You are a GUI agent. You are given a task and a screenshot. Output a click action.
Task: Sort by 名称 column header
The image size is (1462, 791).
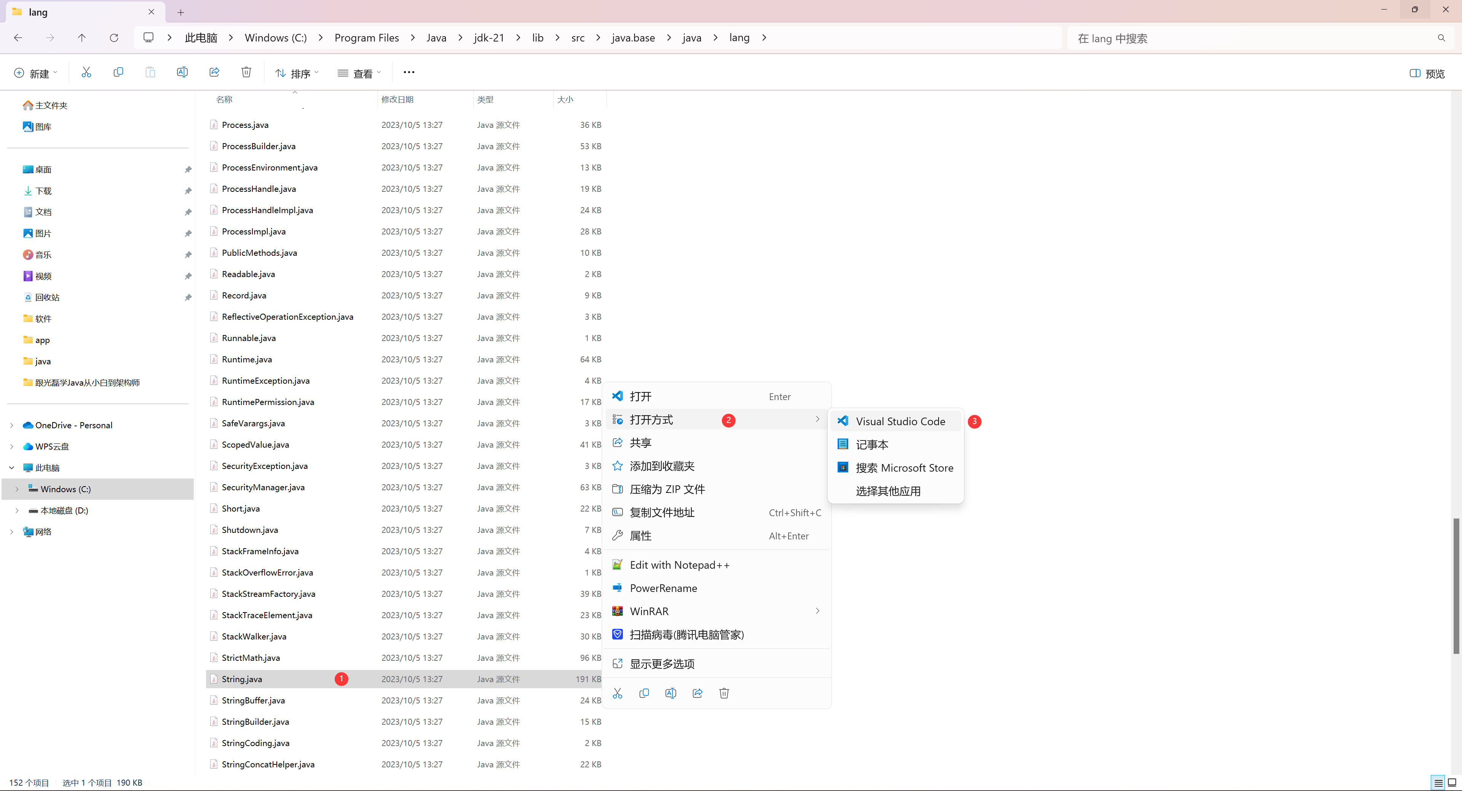tap(224, 99)
